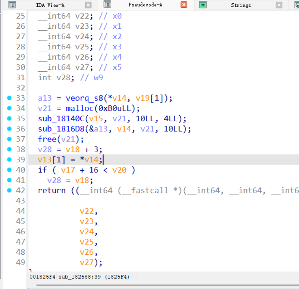Click line number 31 in the gutter
Image resolution: width=299 pixels, height=289 pixels.
pyautogui.click(x=21, y=78)
